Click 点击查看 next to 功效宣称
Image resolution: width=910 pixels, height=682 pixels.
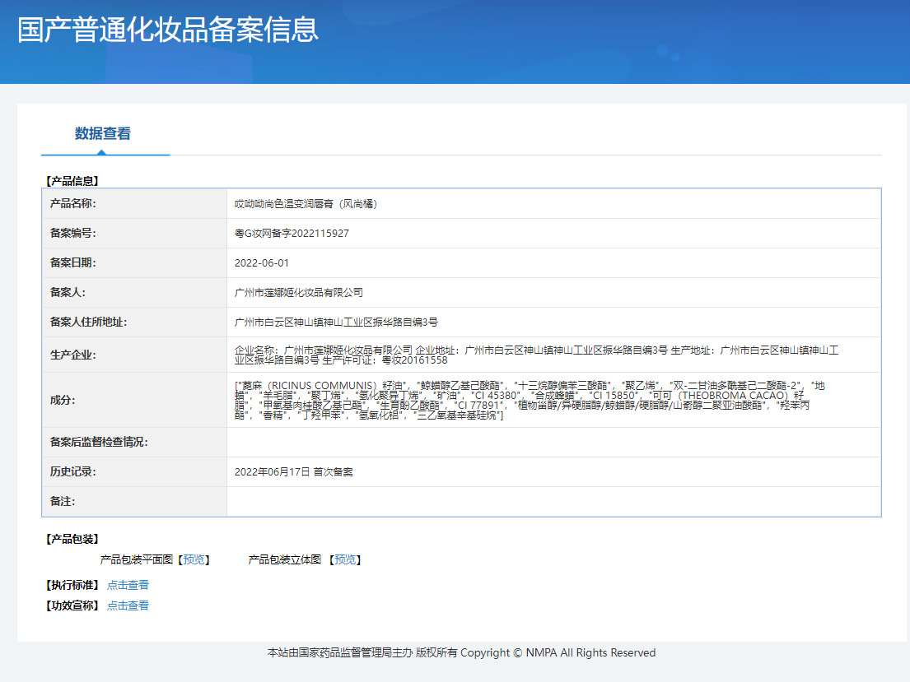coord(128,605)
